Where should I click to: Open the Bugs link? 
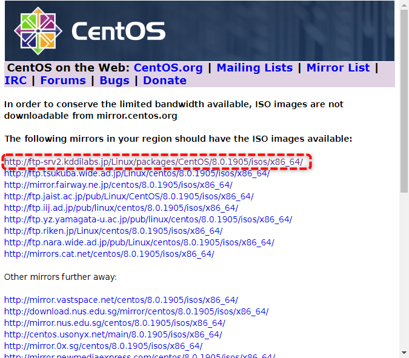pos(115,81)
